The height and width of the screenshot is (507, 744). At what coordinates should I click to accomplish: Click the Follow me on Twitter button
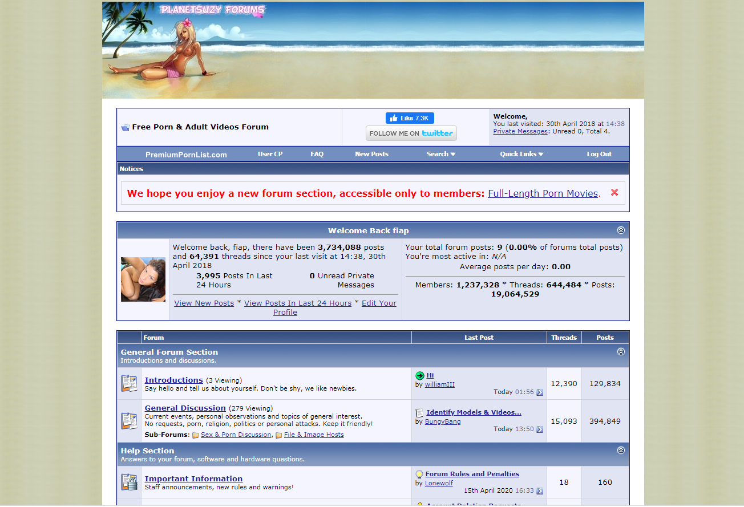tap(411, 133)
